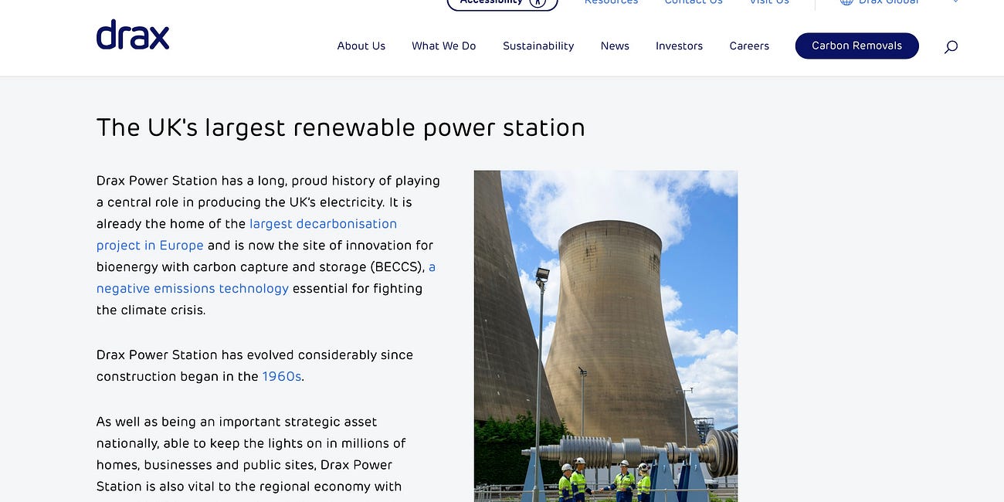Screen dimensions: 1004x502
Task: Open the What We Do menu
Action: 444,46
